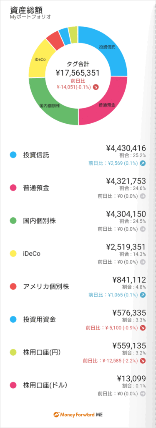The width and height of the screenshot is (156, 428).
Task: Click the gray arrow icon for iDeCo
Action: tap(143, 262)
